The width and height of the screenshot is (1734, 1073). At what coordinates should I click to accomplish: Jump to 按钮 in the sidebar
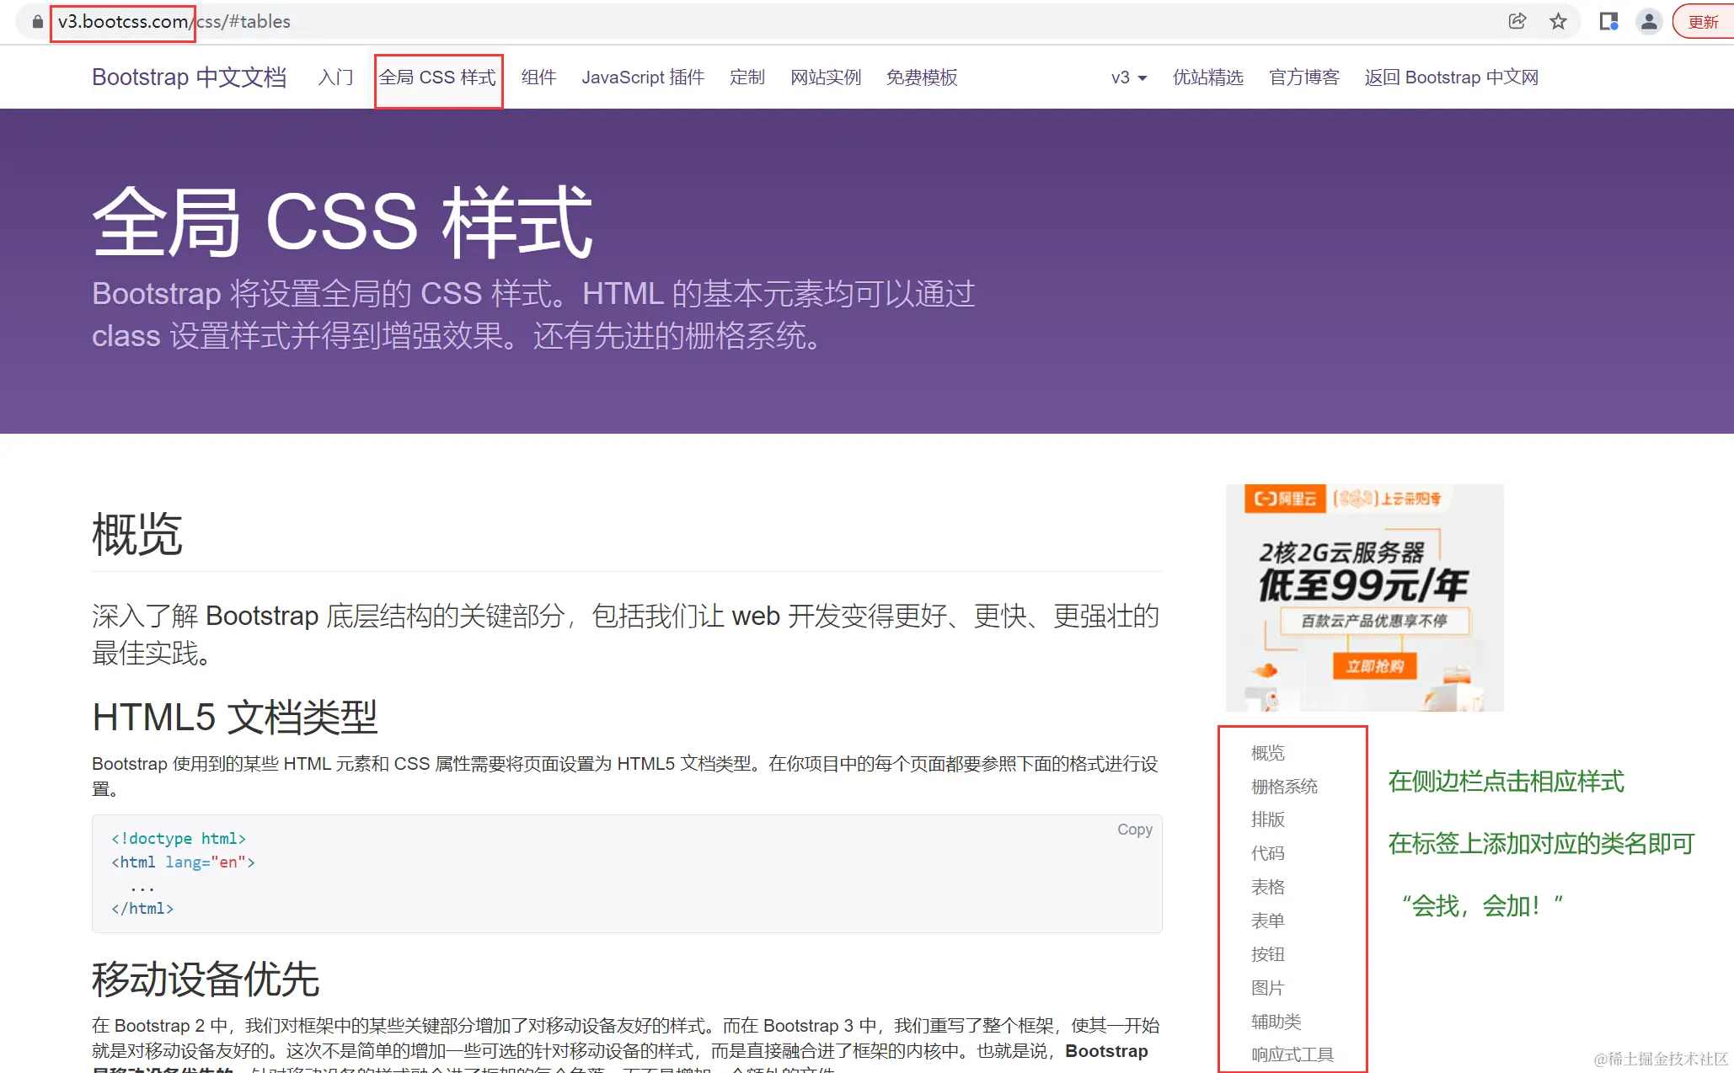(1267, 954)
